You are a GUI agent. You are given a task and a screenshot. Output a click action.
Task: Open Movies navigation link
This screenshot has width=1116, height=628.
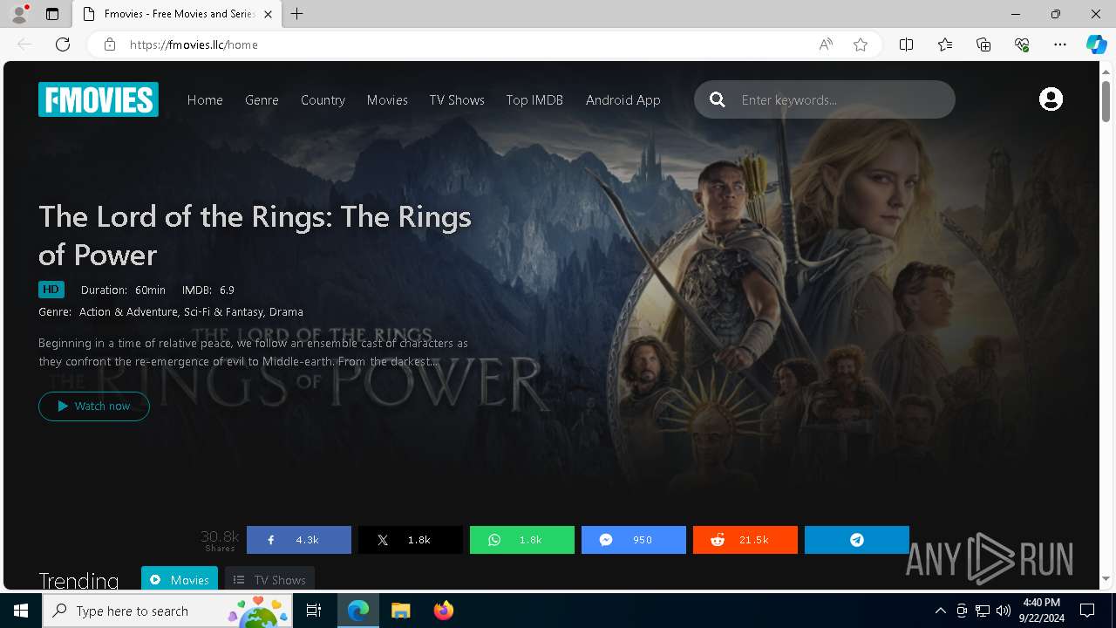click(387, 100)
